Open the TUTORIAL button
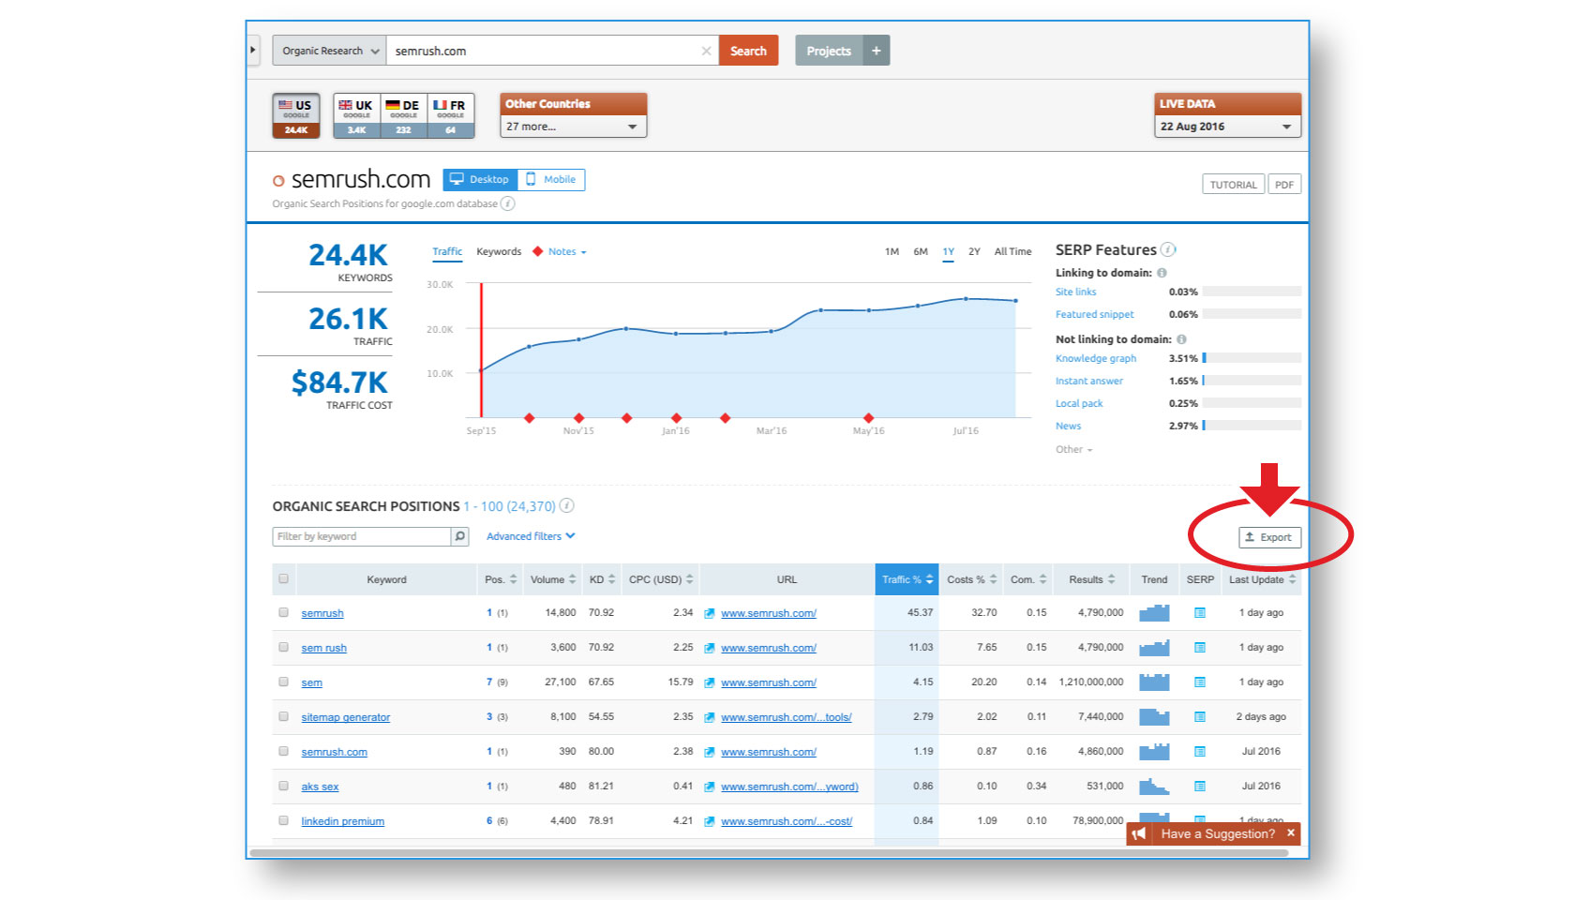 click(1233, 185)
